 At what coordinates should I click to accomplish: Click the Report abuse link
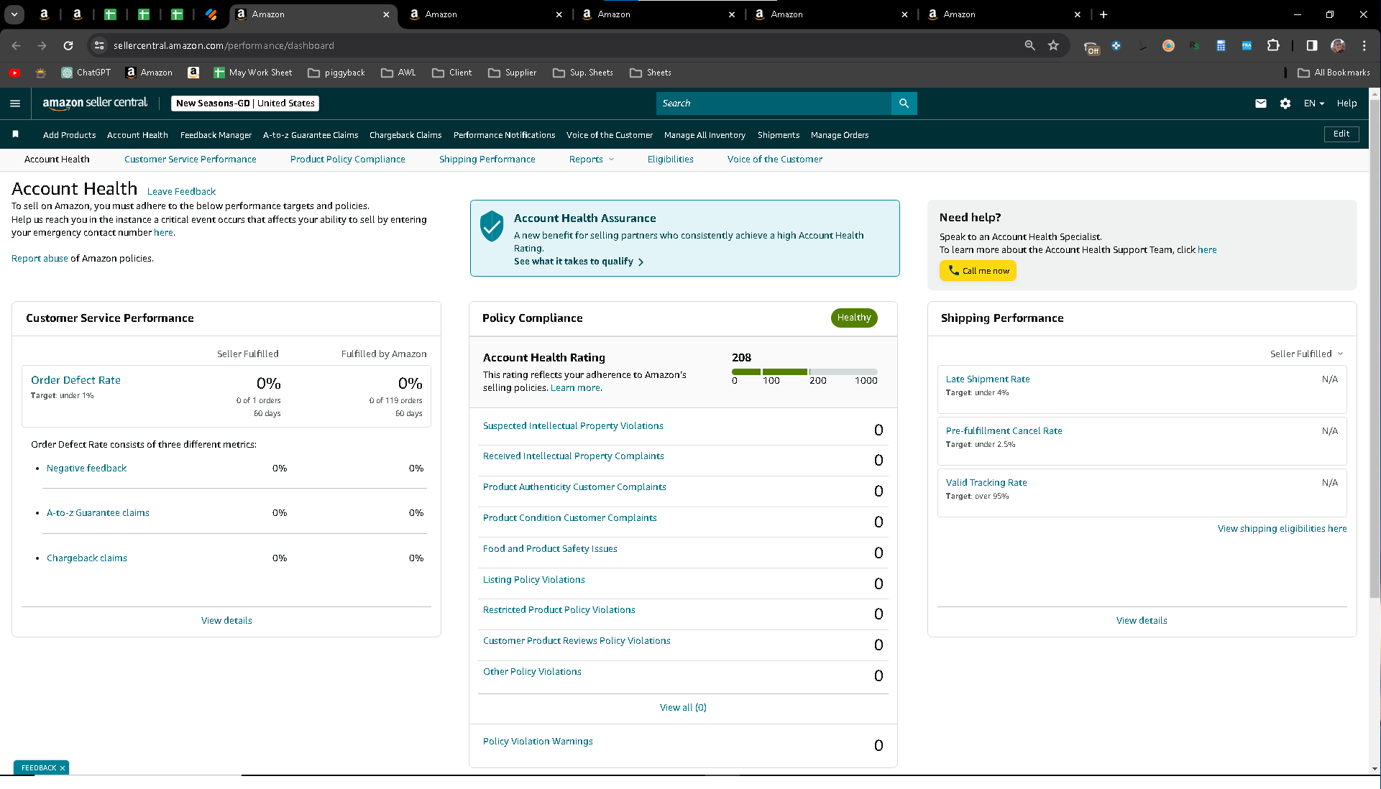[40, 259]
